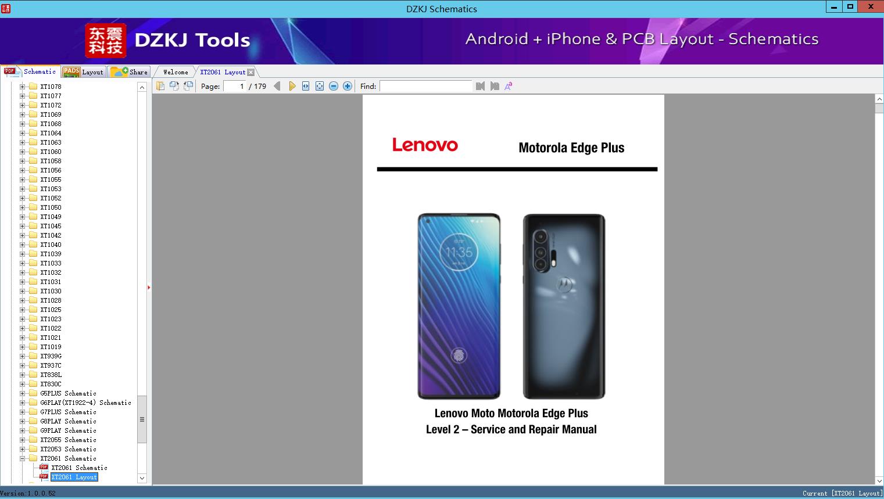Click the G7PLUS Schematic folder icon

tap(33, 412)
